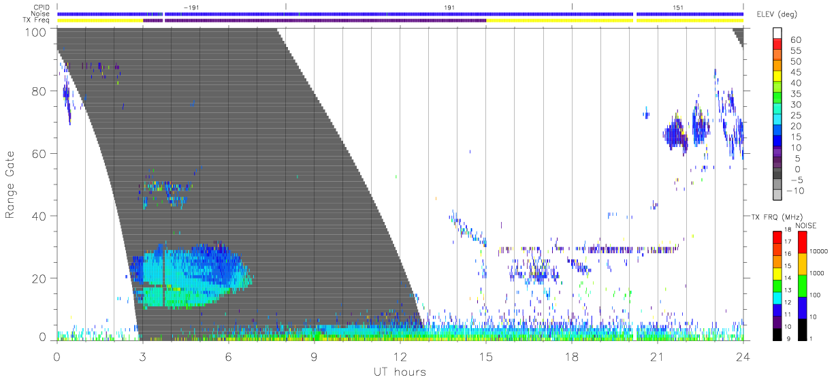
Task: Click the CPID value '151'
Action: point(679,7)
